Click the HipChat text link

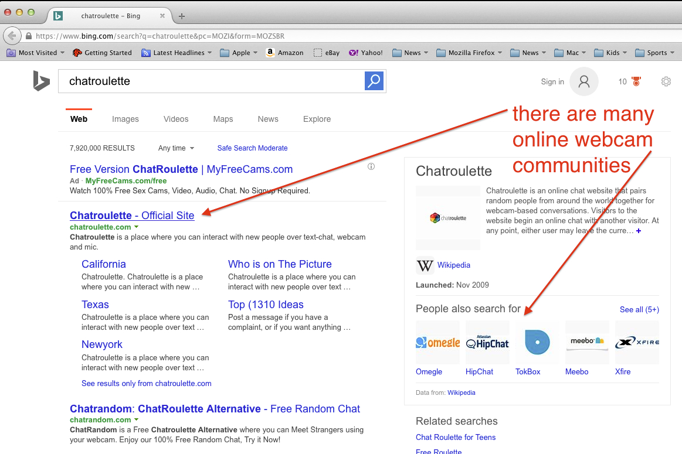pos(479,372)
